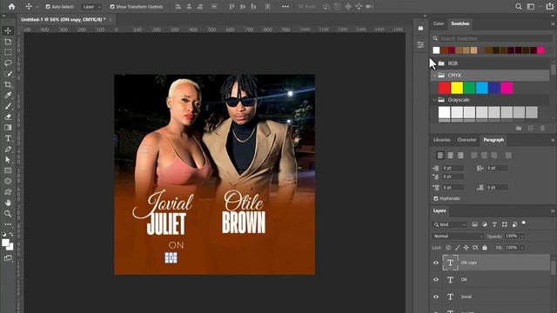Image resolution: width=557 pixels, height=313 pixels.
Task: Toggle the Auto-Select checkbox
Action: pyautogui.click(x=48, y=7)
